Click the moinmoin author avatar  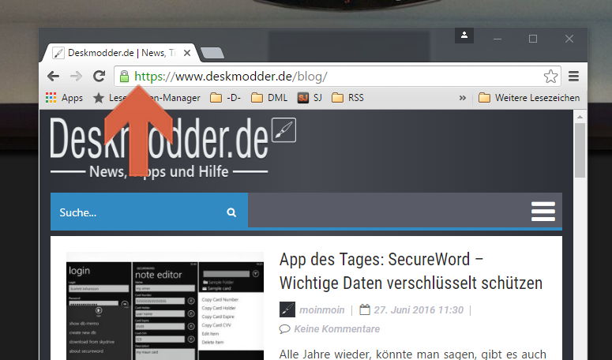point(287,309)
